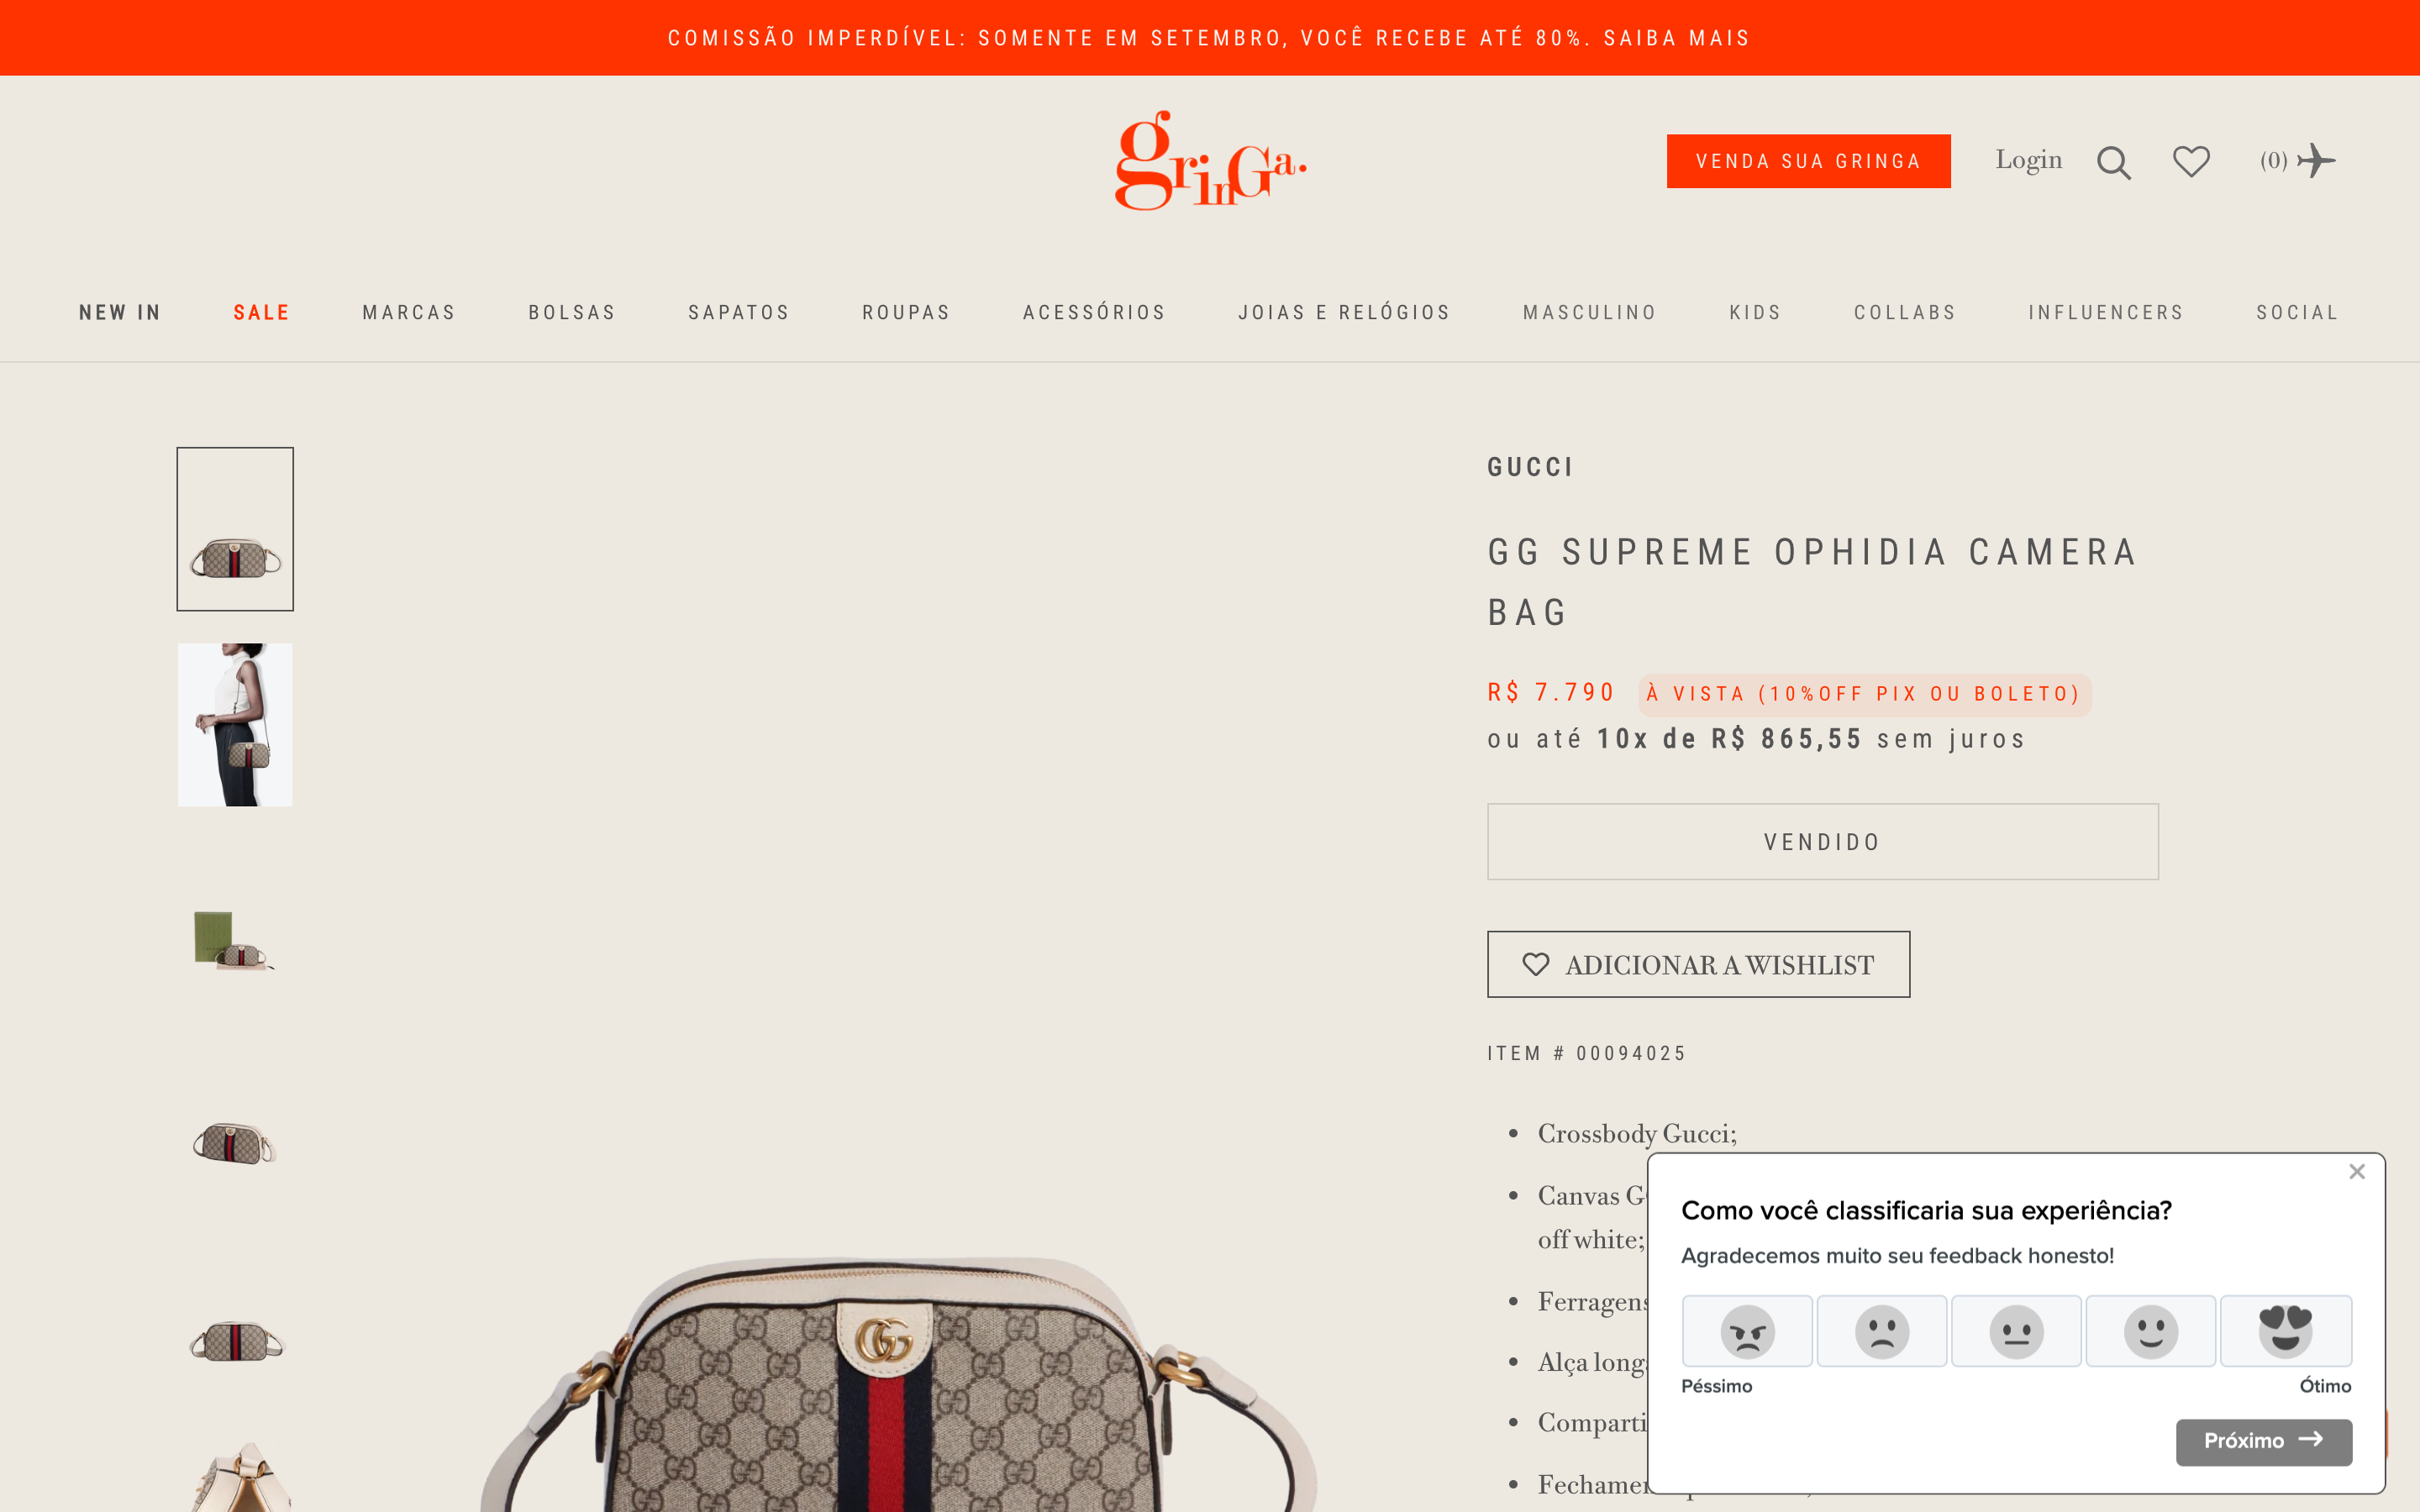Click the Próximo button

coord(2264,1441)
